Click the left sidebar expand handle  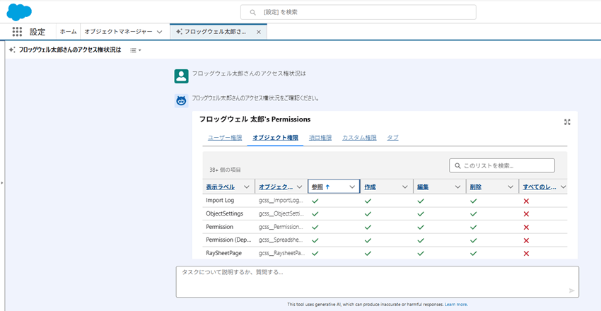pyautogui.click(x=2, y=182)
